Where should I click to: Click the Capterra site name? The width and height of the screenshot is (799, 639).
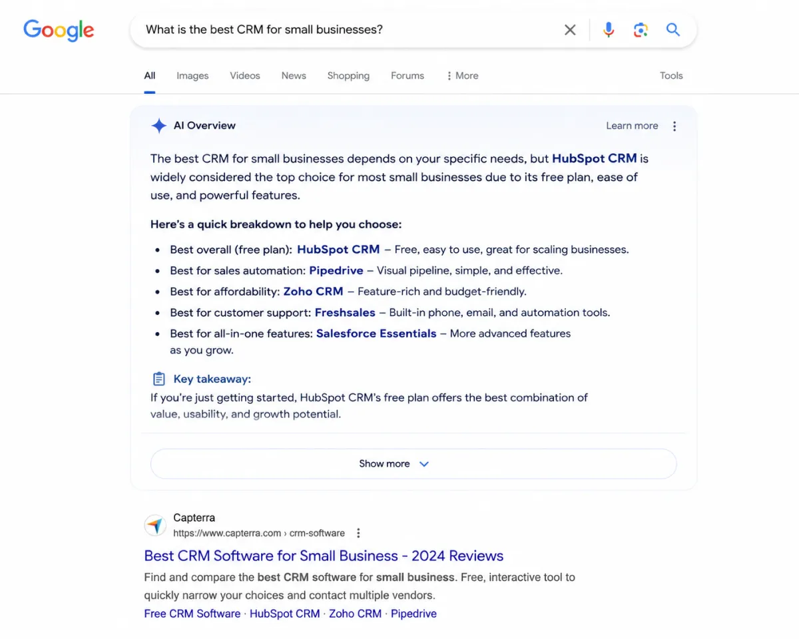194,518
